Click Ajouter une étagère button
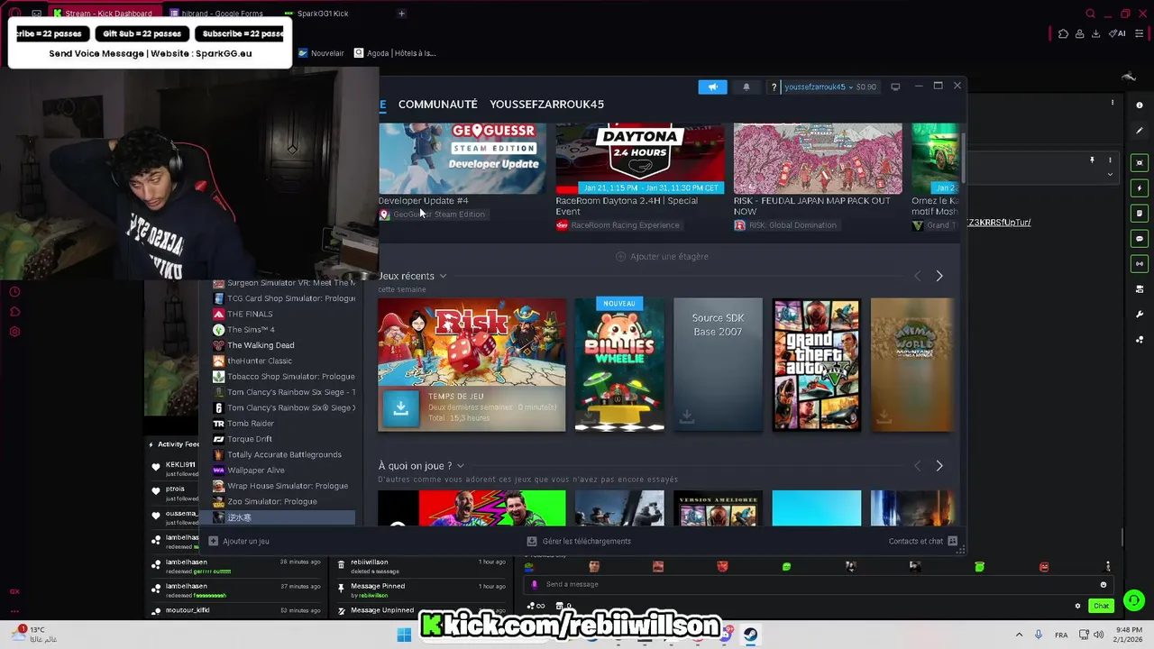 click(662, 257)
